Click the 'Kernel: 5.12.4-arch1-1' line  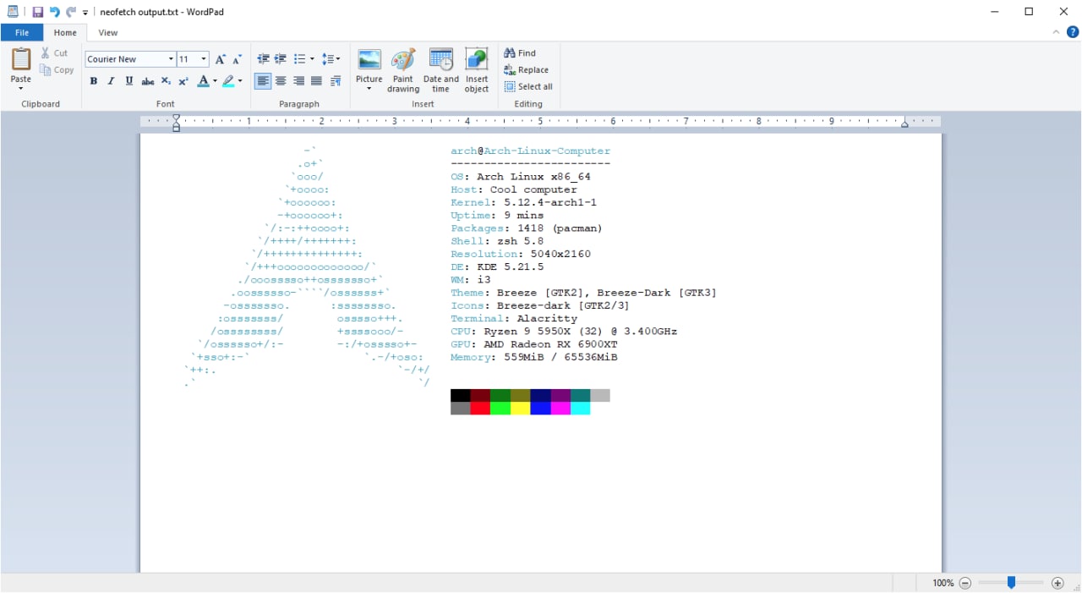(523, 202)
